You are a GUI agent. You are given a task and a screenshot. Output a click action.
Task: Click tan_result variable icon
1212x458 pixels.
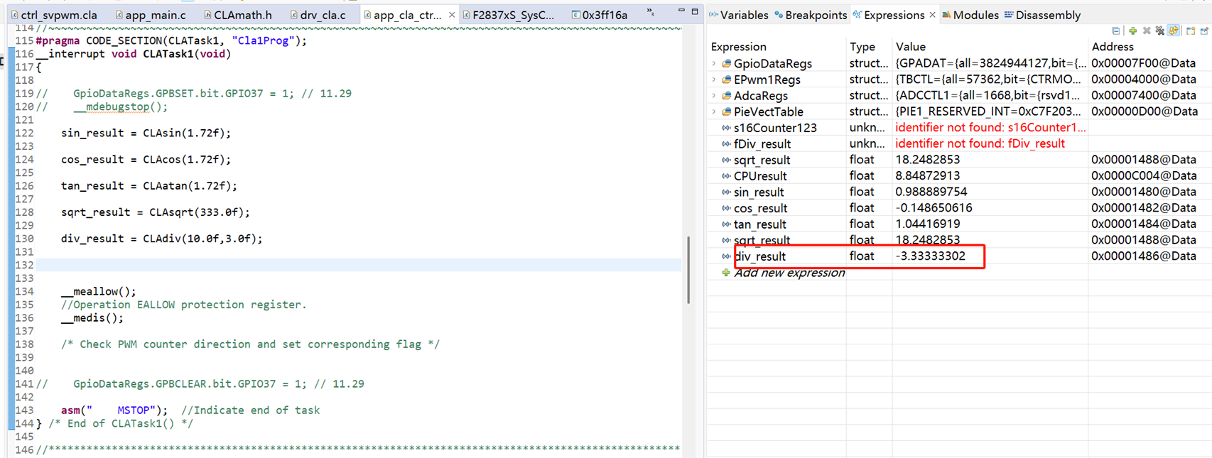point(726,224)
